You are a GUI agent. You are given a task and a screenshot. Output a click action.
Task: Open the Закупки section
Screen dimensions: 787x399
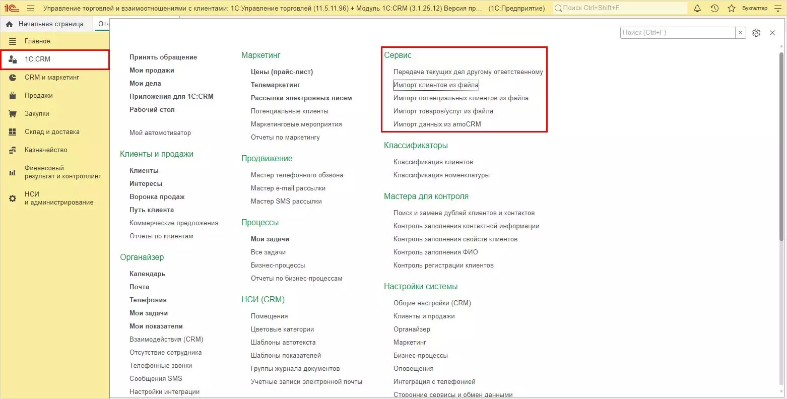pyautogui.click(x=54, y=114)
